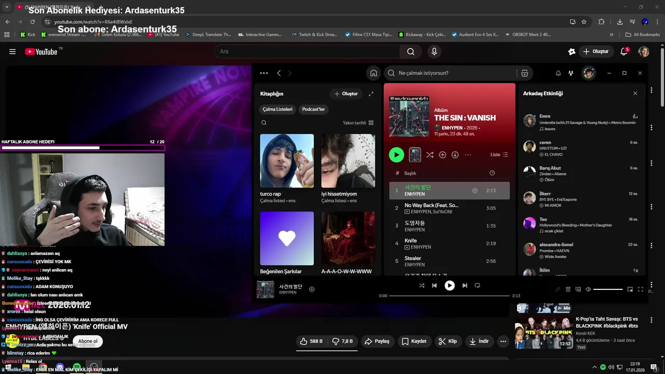Open Spotify friend activity people icon
The image size is (665, 374).
click(x=571, y=73)
